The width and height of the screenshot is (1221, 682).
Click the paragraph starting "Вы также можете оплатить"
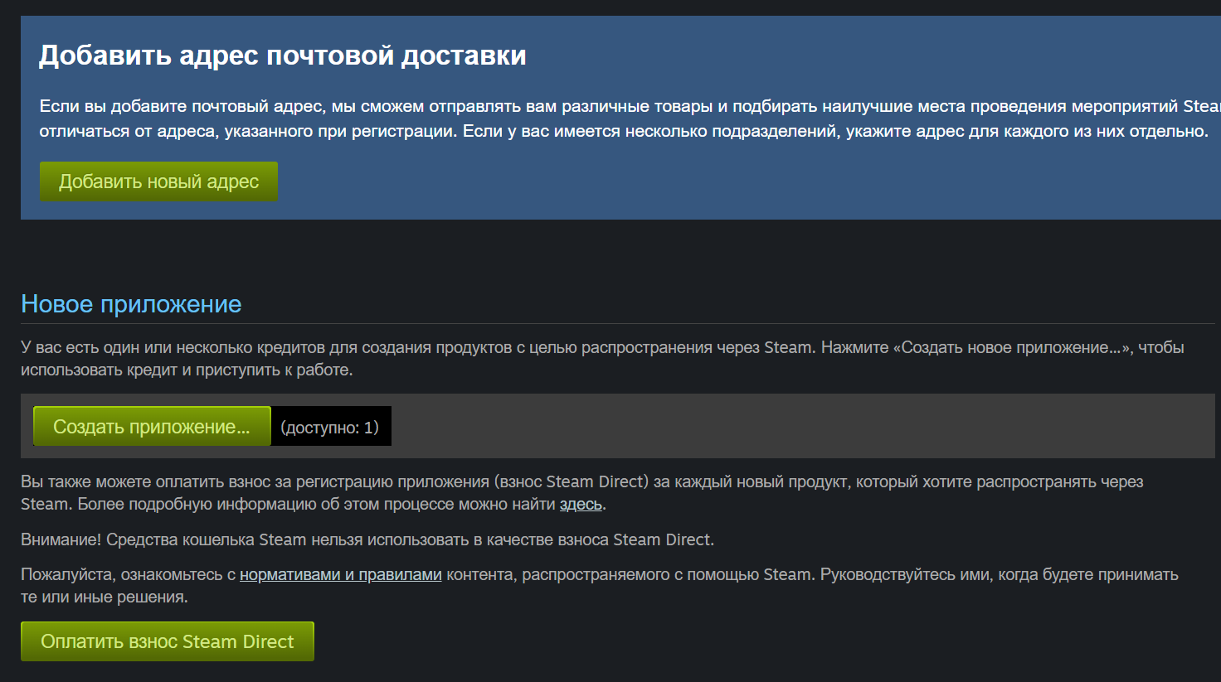tap(582, 492)
